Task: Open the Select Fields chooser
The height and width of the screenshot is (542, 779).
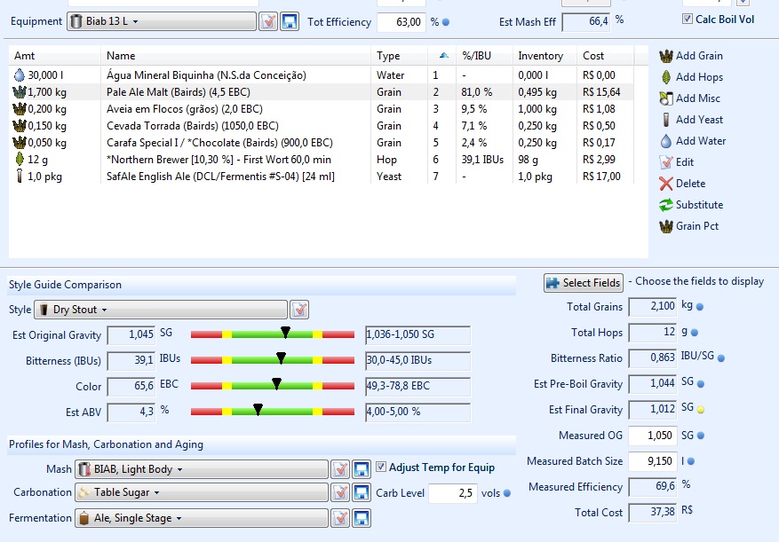Action: click(x=584, y=283)
